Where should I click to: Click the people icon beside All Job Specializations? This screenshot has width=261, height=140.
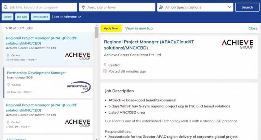point(161,7)
